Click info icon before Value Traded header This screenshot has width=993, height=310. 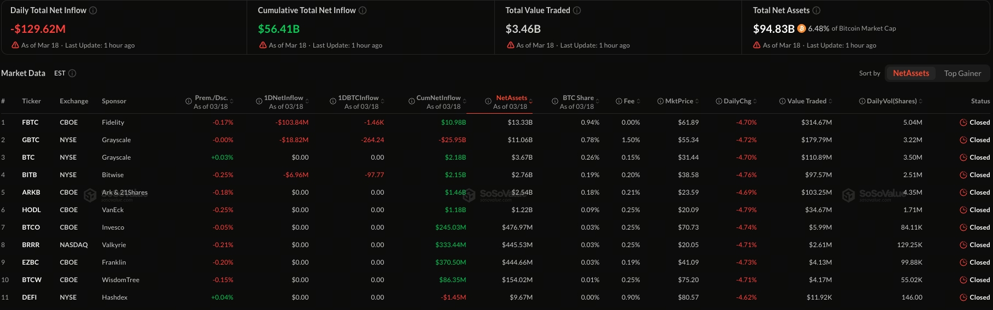782,101
